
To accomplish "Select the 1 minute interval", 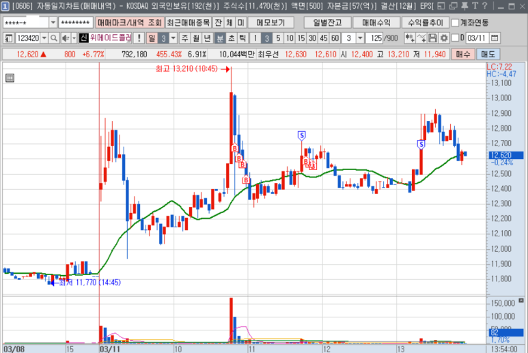I will 255,38.
